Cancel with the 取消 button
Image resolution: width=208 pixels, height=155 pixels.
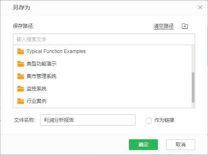coord(181,145)
